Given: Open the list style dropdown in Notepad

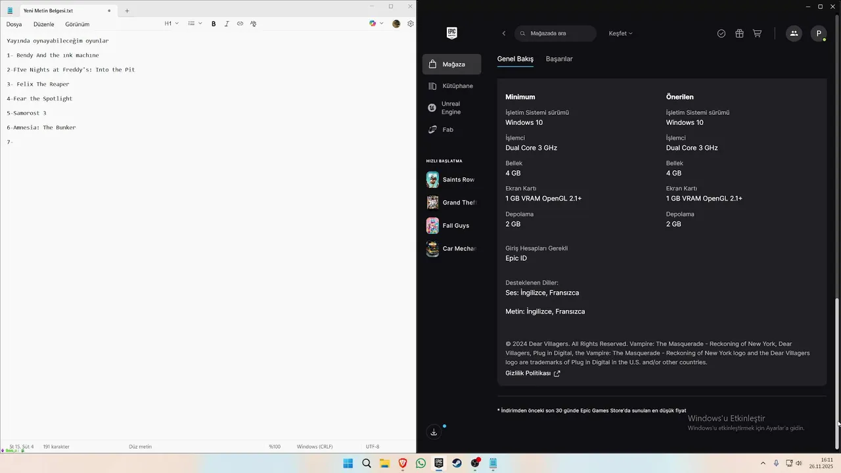Looking at the screenshot, I should click(x=195, y=24).
